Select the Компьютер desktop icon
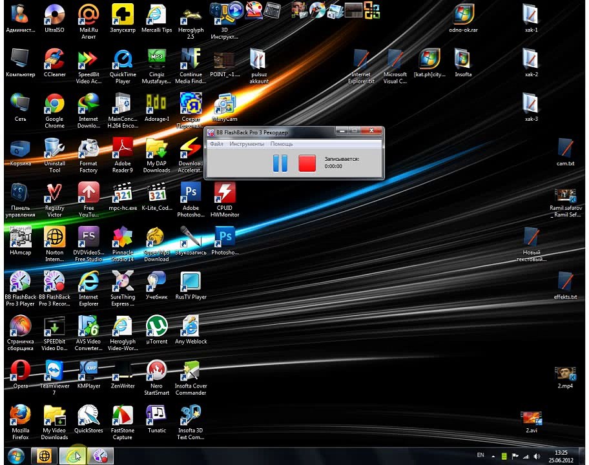This screenshot has height=465, width=589. (20, 63)
